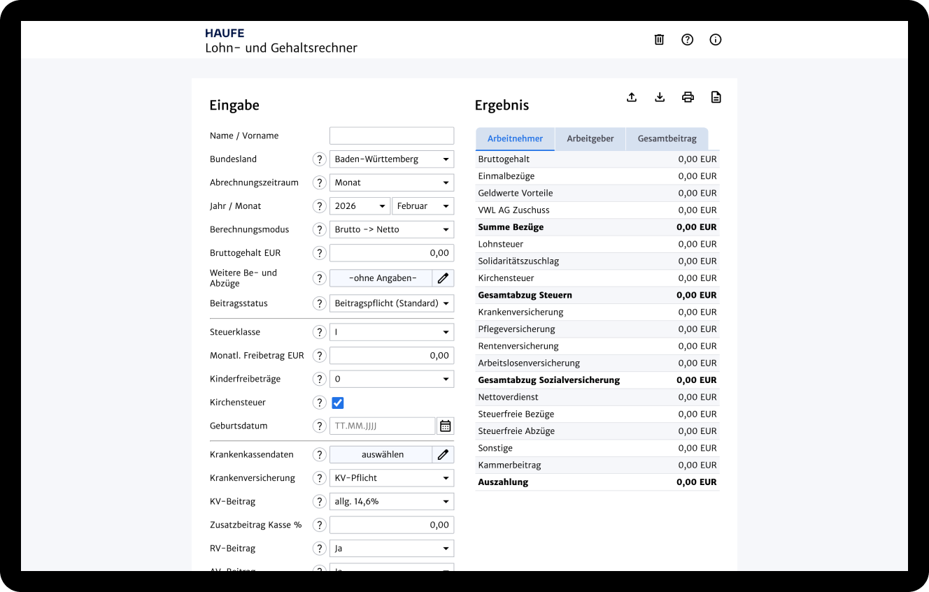Open help for Bundesland field

pos(320,159)
